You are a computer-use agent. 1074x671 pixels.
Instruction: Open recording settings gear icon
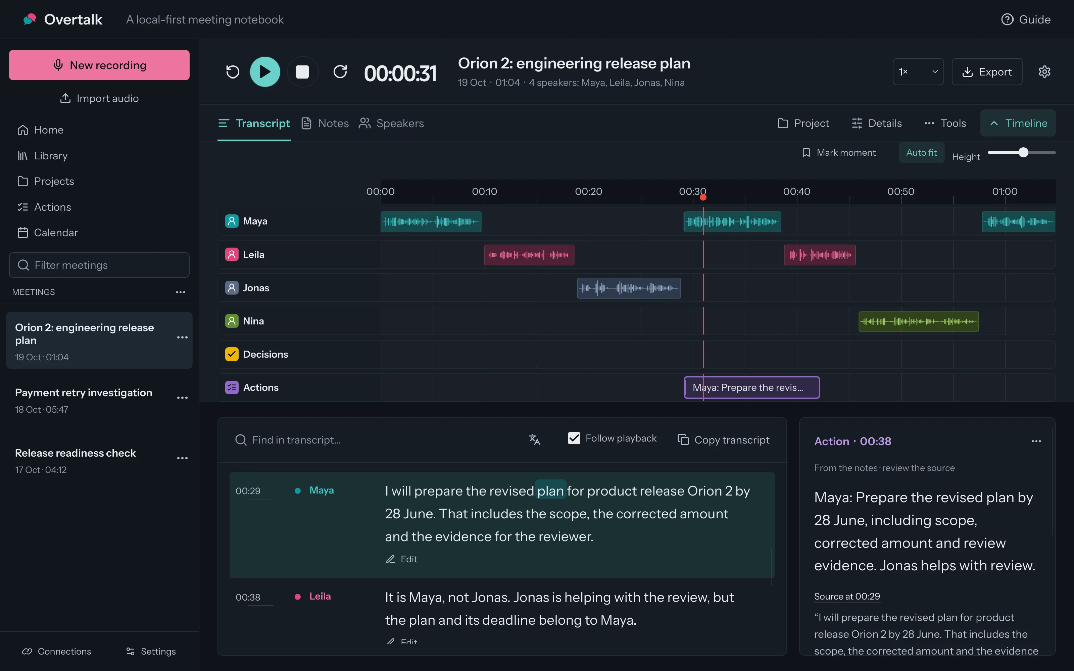coord(1044,71)
